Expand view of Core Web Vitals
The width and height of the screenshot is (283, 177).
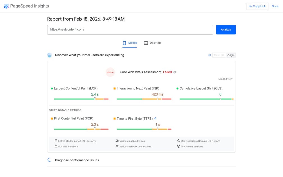225,79
